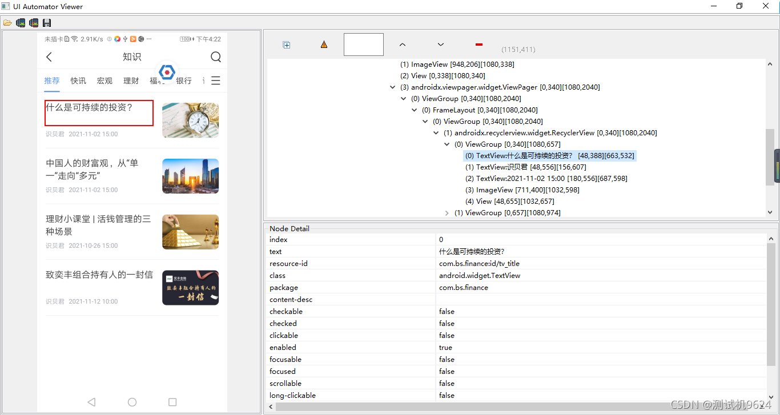This screenshot has height=415, width=780.
Task: Click class value android.widget.TextView
Action: click(x=480, y=276)
